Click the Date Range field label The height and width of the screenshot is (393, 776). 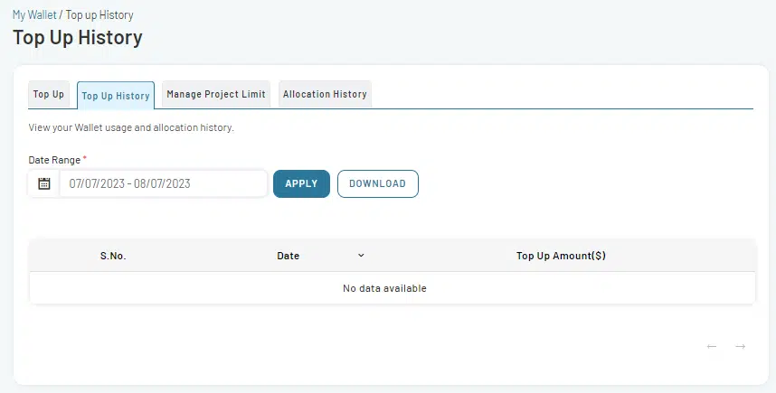point(54,160)
